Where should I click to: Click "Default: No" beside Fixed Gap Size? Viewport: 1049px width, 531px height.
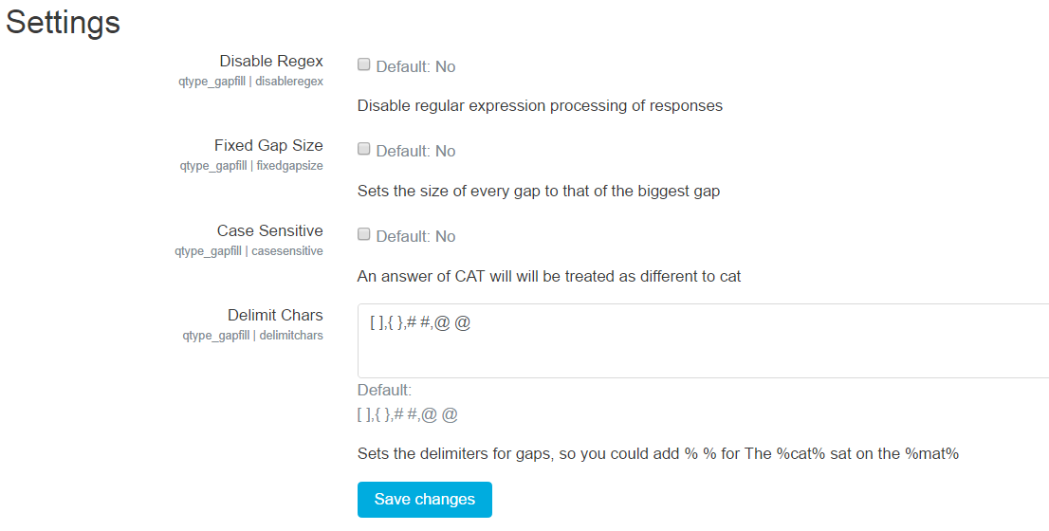[x=415, y=151]
